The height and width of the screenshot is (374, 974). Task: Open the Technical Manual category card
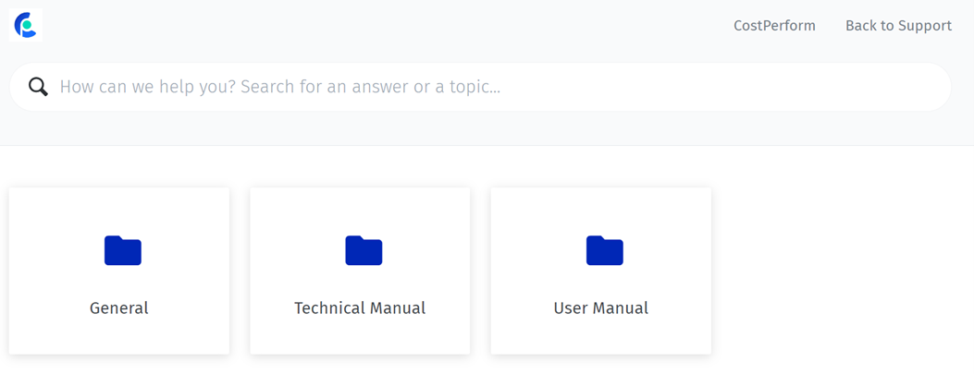point(360,271)
